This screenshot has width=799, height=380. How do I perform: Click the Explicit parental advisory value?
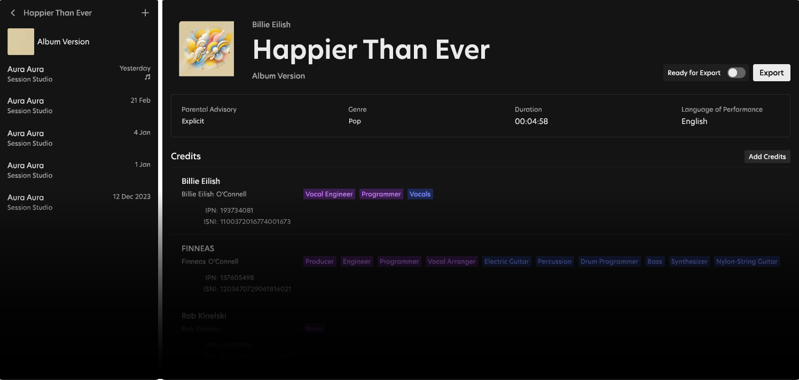193,121
